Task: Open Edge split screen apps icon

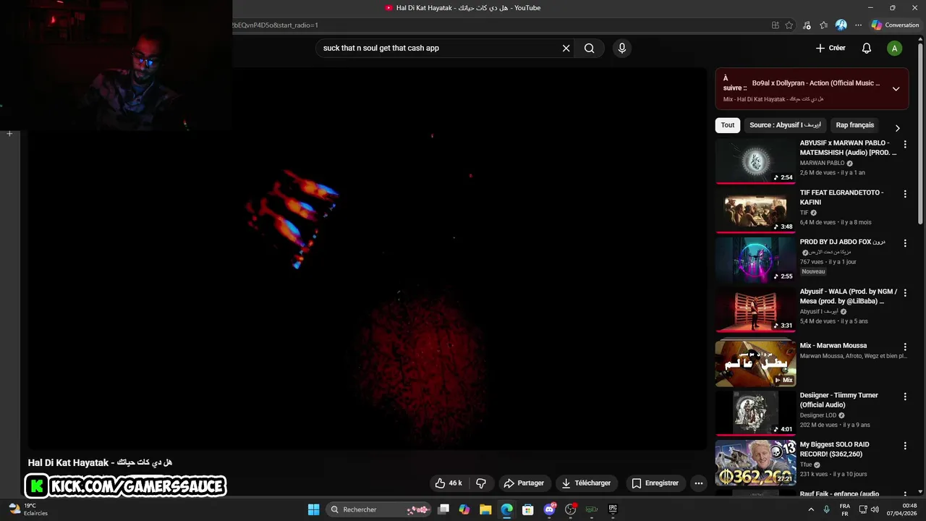Action: pyautogui.click(x=775, y=25)
